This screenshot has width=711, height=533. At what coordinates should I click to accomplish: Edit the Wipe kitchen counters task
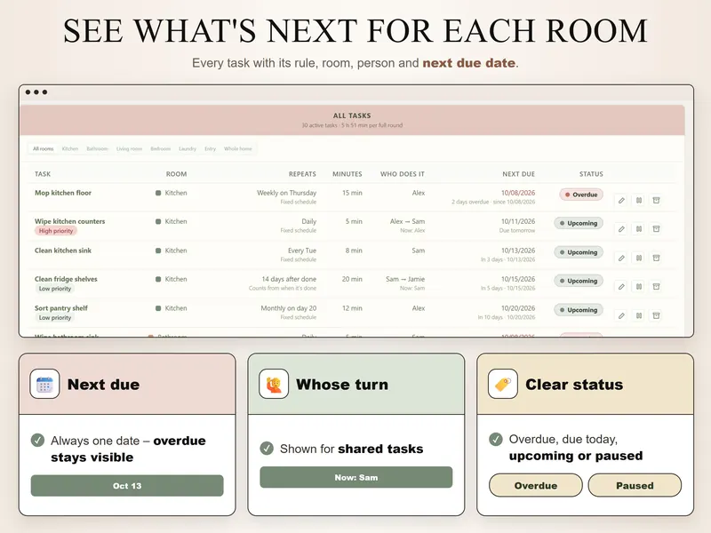621,229
